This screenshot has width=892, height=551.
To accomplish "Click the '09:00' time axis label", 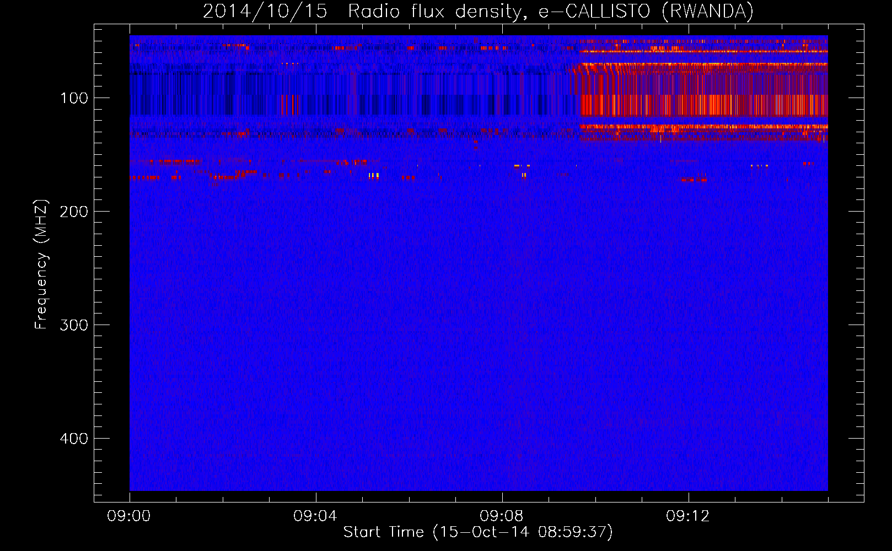I will point(129,516).
